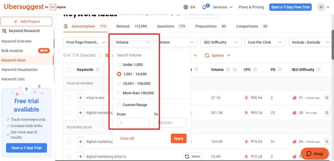This screenshot has height=161, width=334.
Task: Click the Keyword Research section icon
Action: 4,31
